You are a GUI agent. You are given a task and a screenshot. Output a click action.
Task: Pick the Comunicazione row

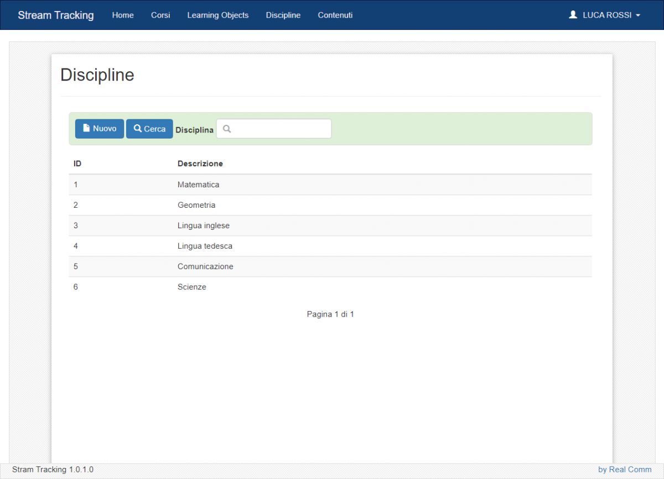pyautogui.click(x=205, y=266)
